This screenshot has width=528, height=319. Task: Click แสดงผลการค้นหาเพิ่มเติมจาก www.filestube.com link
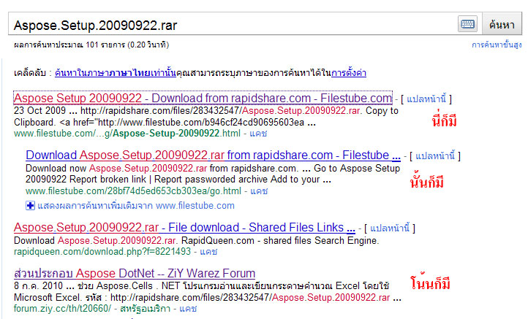(136, 205)
